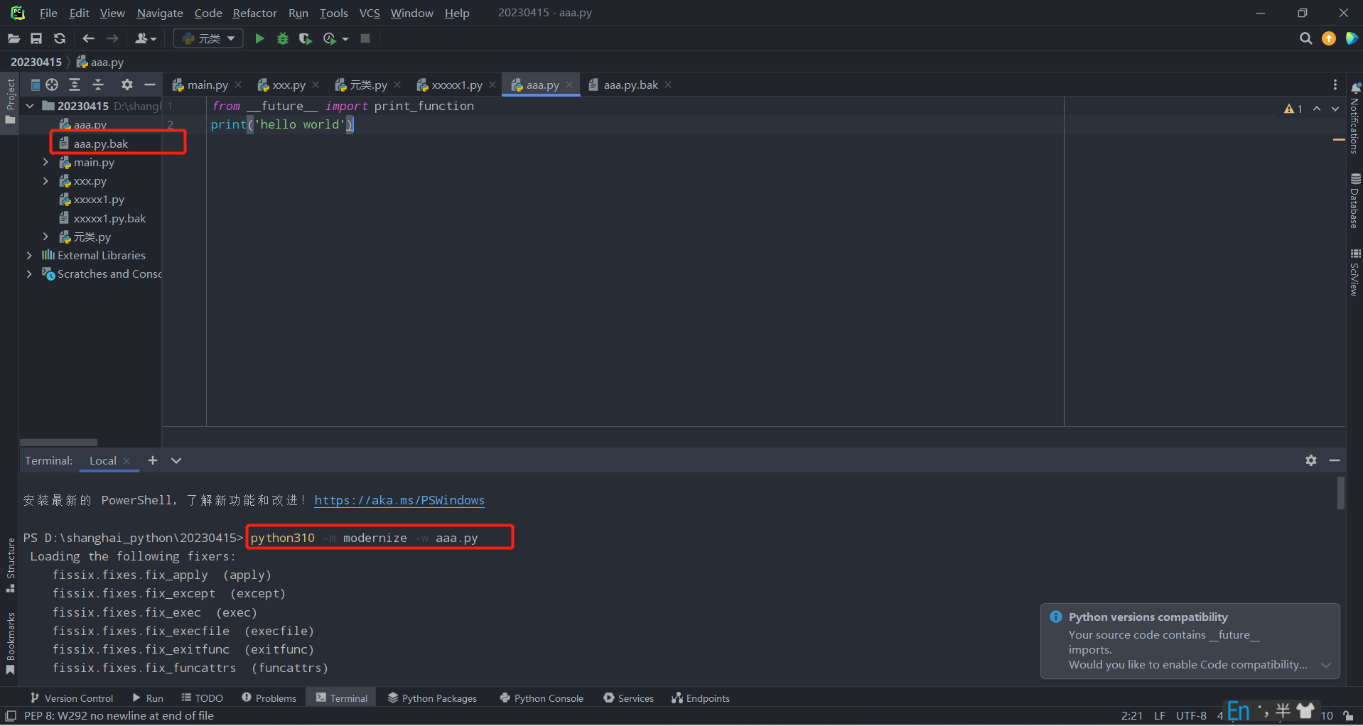Viewport: 1363px width, 726px height.
Task: Run the configuration with green play icon
Action: [x=259, y=38]
